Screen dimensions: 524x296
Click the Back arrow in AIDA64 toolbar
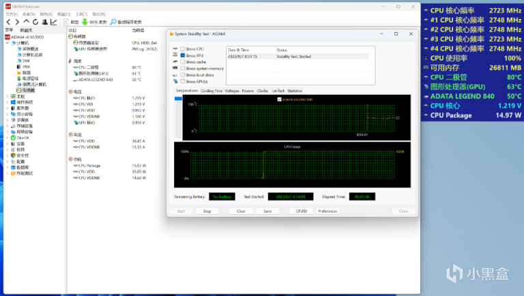coord(8,22)
